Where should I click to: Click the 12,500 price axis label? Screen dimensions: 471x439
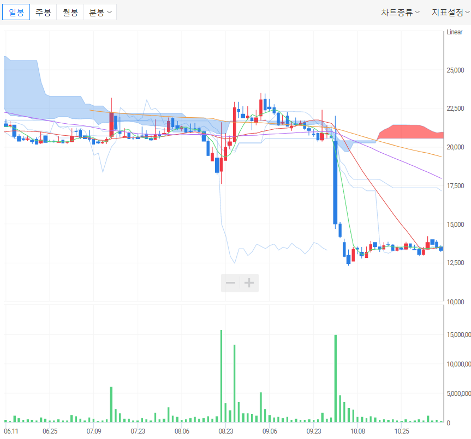click(x=455, y=262)
